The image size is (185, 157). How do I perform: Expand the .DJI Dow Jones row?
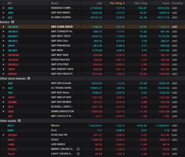[4, 18]
